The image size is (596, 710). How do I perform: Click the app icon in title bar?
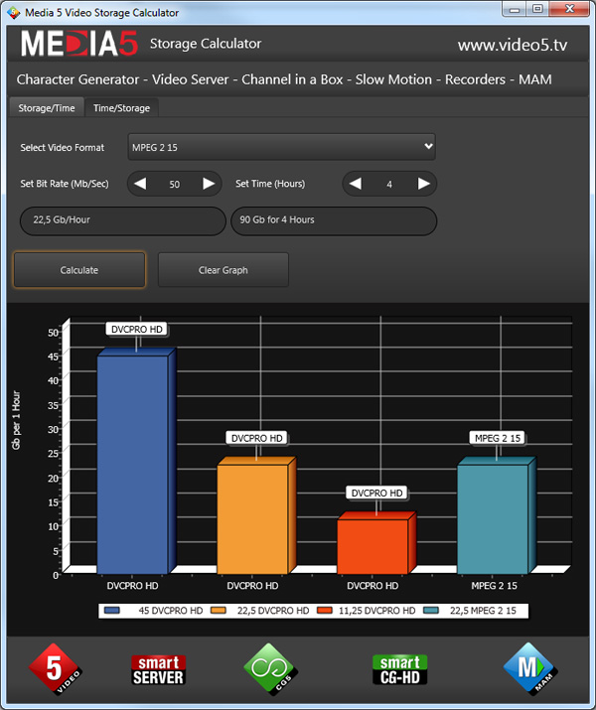[14, 12]
